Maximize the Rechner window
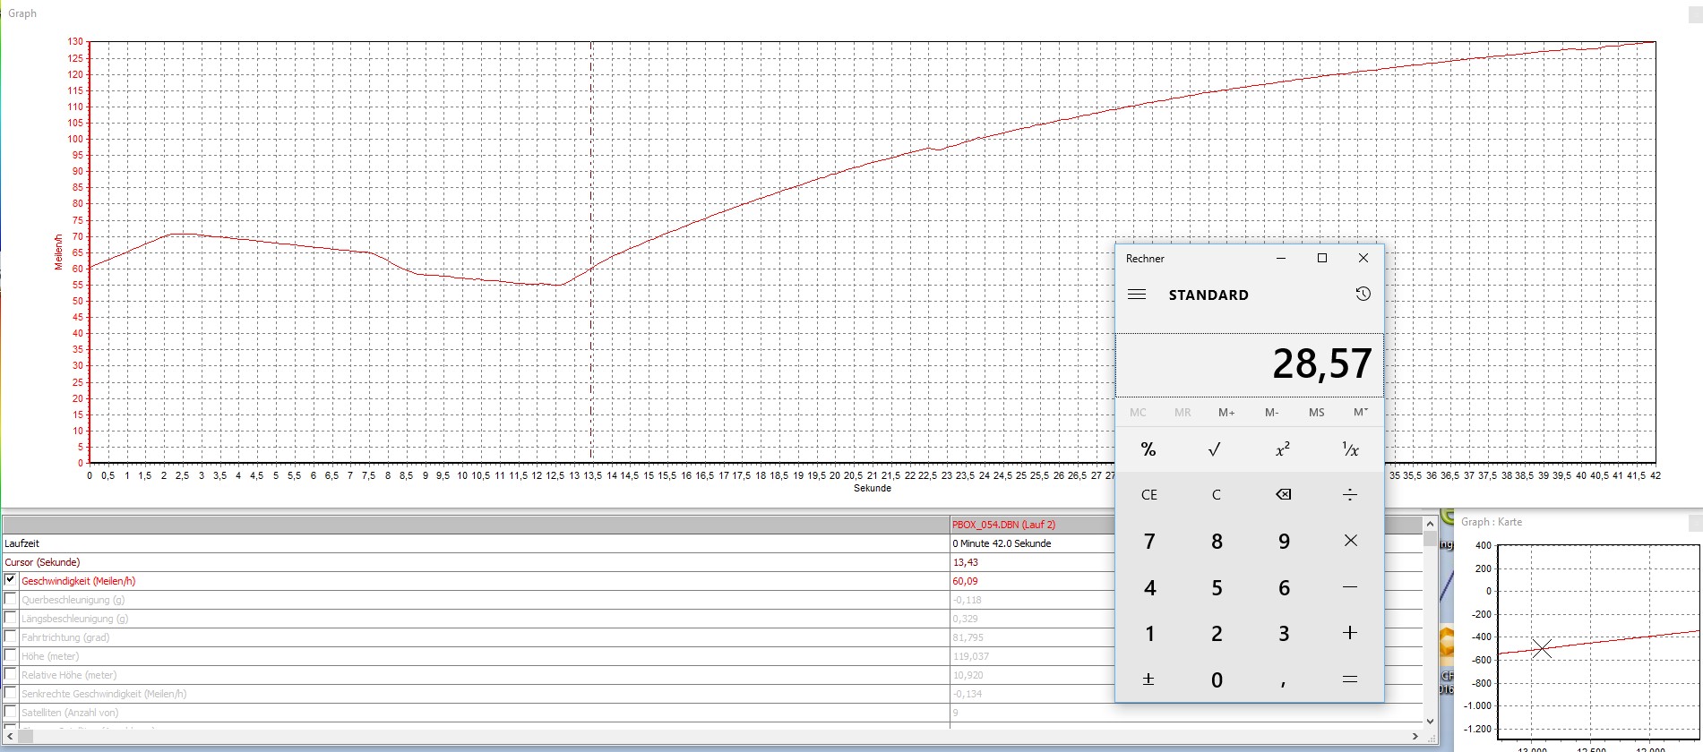The image size is (1703, 752). tap(1322, 258)
